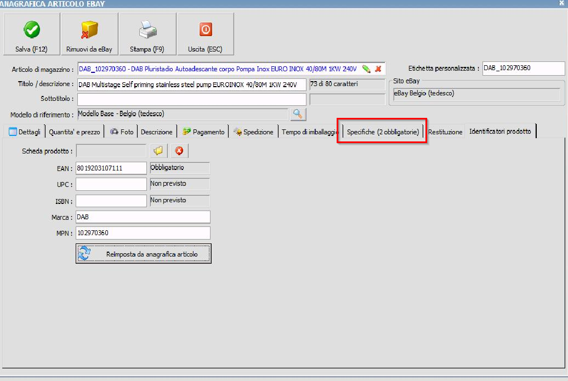This screenshot has width=568, height=381.
Task: Click Rimuovi da eBay button
Action: (89, 34)
